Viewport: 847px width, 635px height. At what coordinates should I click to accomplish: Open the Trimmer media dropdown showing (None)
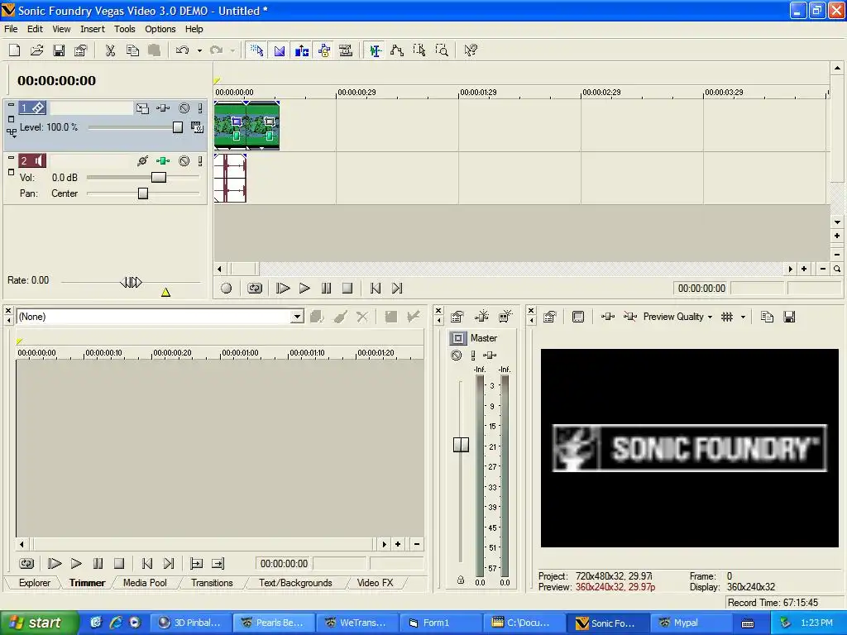tap(297, 317)
